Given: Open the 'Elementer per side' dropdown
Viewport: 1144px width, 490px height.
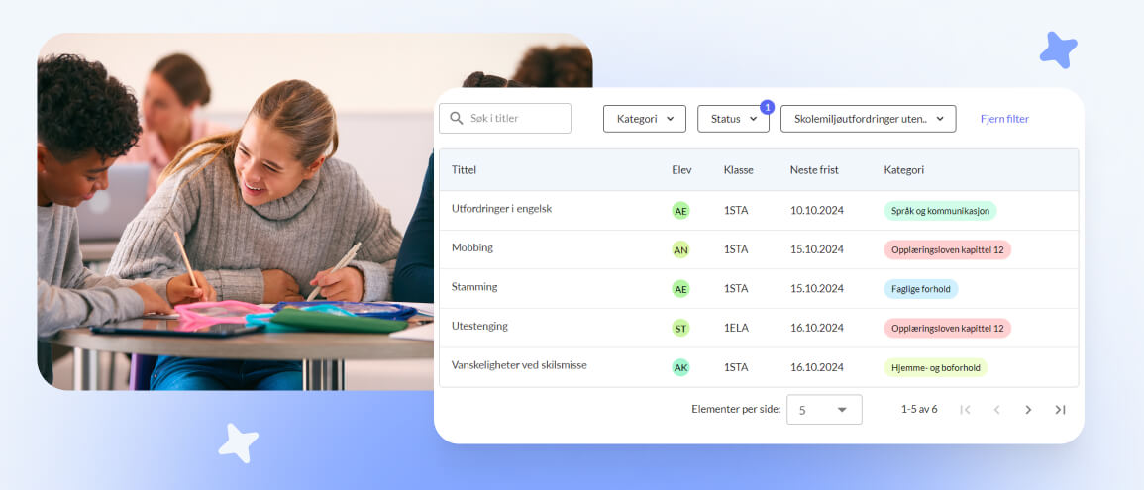Looking at the screenshot, I should pos(824,410).
